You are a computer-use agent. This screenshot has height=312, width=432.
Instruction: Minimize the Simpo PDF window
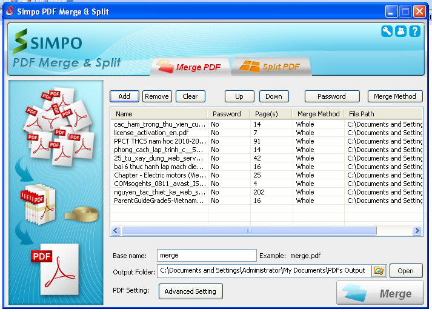tap(391, 12)
